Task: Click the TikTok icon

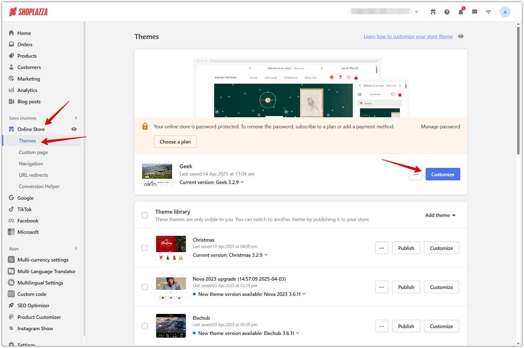Action: click(11, 209)
